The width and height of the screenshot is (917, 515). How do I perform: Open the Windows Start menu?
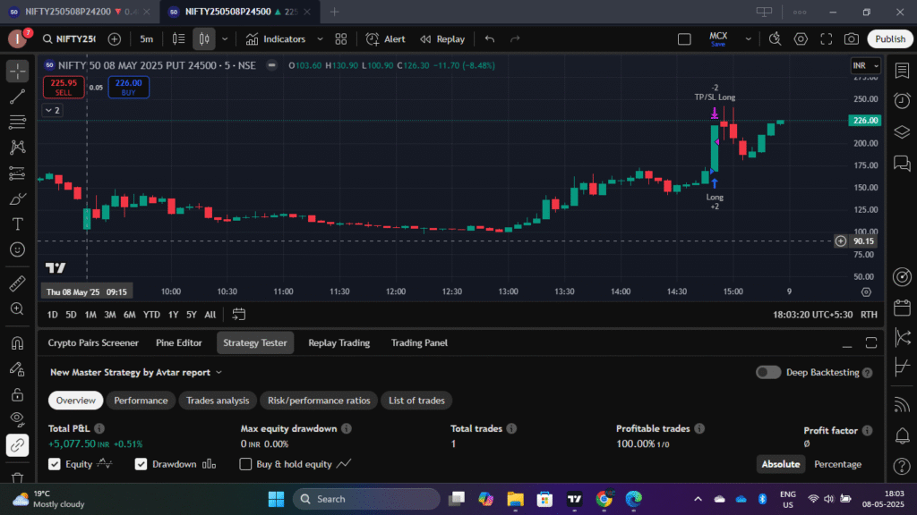(x=276, y=499)
